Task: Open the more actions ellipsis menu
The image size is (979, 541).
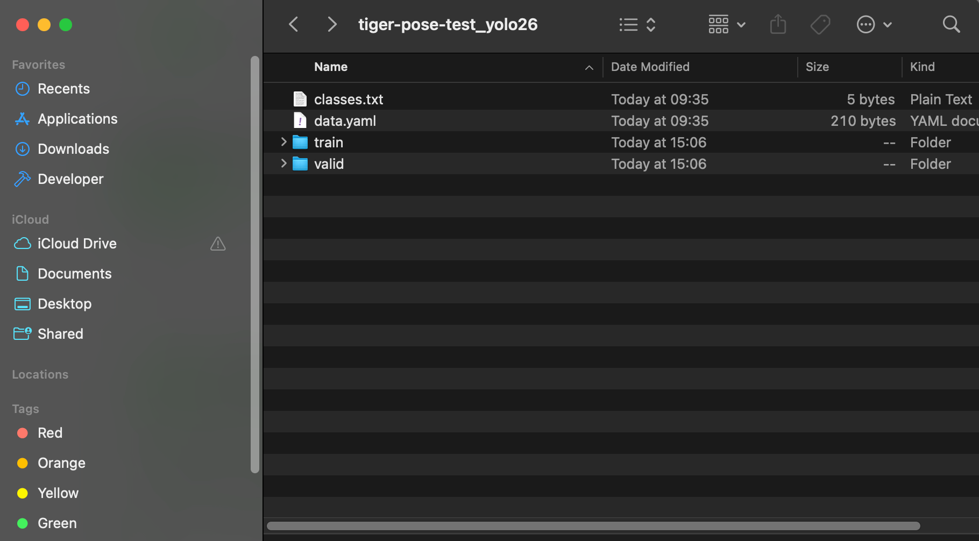Action: tap(874, 25)
